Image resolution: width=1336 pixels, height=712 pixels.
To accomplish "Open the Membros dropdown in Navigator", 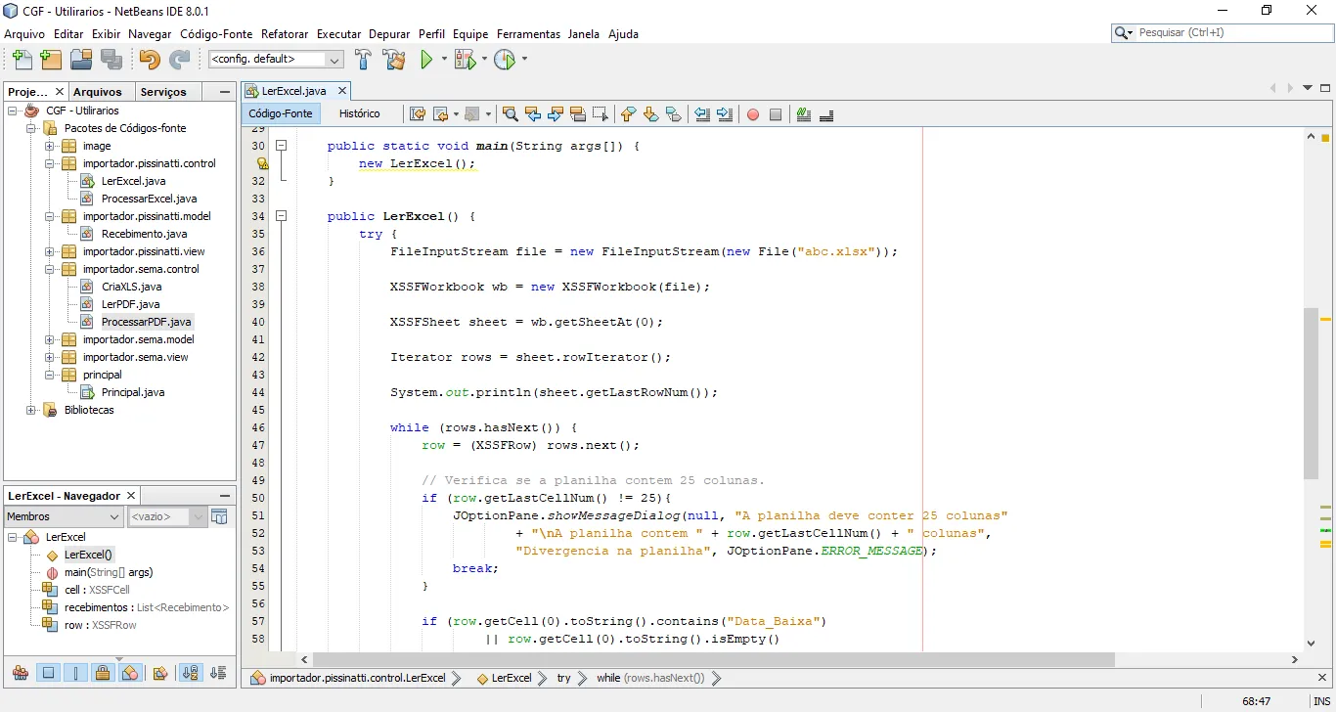I will click(x=64, y=516).
